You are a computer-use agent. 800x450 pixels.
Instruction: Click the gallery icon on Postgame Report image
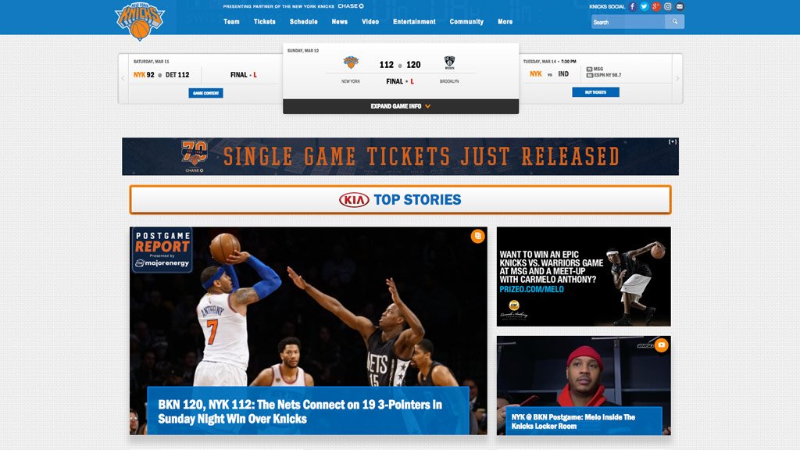coord(477,236)
